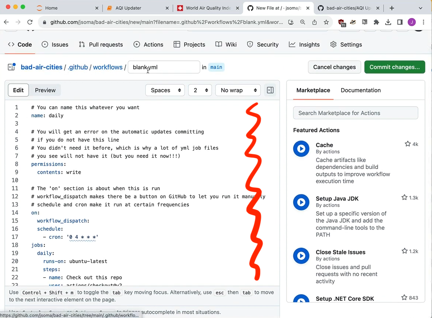Star the Close Stale Issues action
432x318 pixels.
[x=404, y=251]
